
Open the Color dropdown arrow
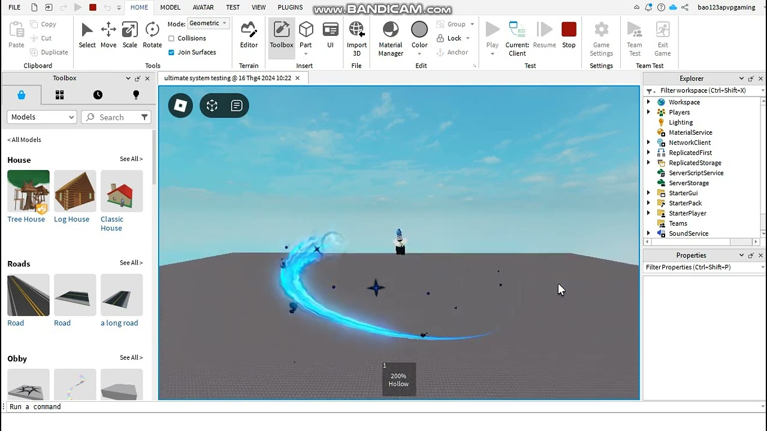419,54
